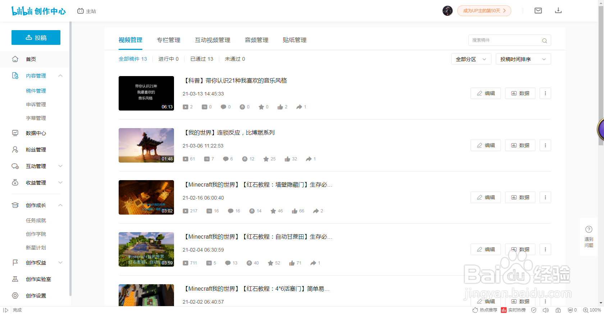Switch to 视频管理 tab
The image size is (604, 314).
[x=131, y=40]
